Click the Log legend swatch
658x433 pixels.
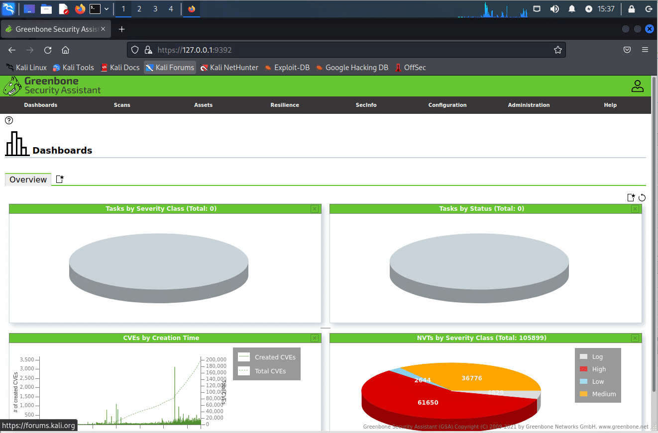pyautogui.click(x=584, y=356)
